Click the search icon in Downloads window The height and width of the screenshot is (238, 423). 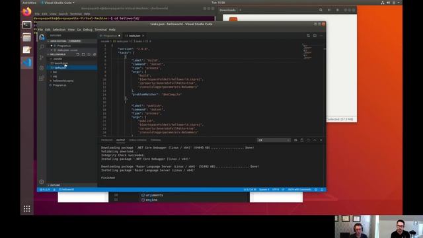321,10
